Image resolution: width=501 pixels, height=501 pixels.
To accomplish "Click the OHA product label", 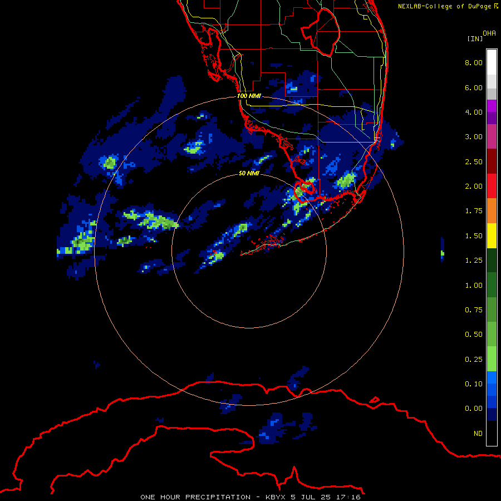I will click(x=489, y=33).
